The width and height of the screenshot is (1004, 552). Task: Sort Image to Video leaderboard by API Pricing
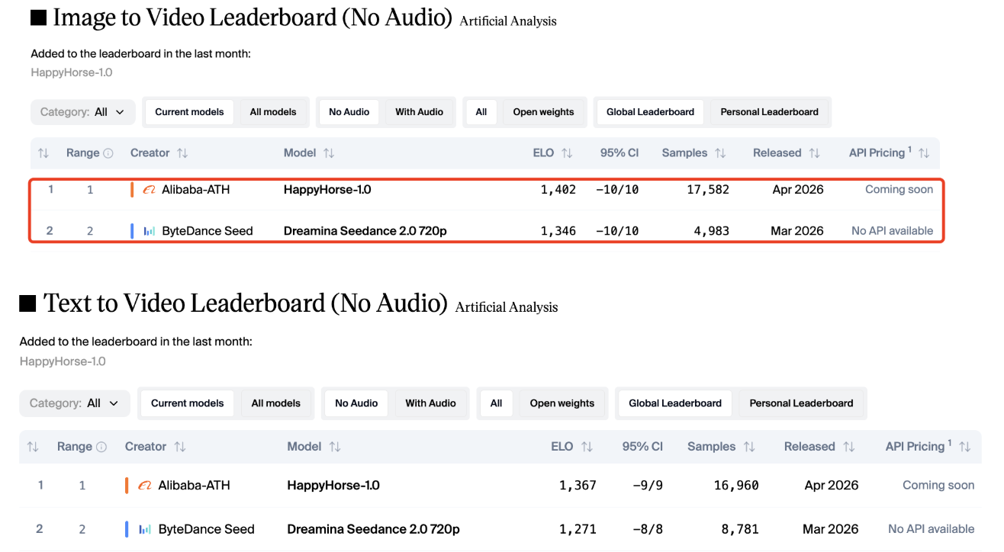924,153
